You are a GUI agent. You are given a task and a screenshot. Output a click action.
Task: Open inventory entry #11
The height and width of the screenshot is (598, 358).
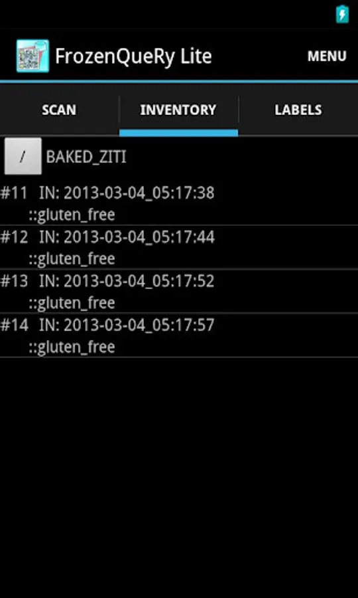click(x=179, y=203)
